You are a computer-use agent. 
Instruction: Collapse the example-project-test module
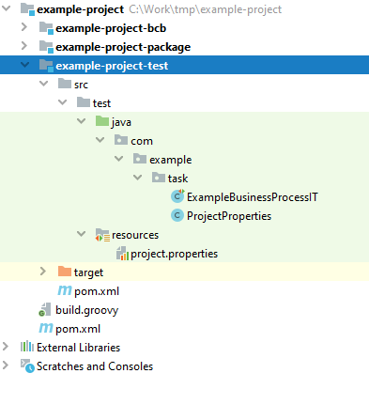(24, 65)
